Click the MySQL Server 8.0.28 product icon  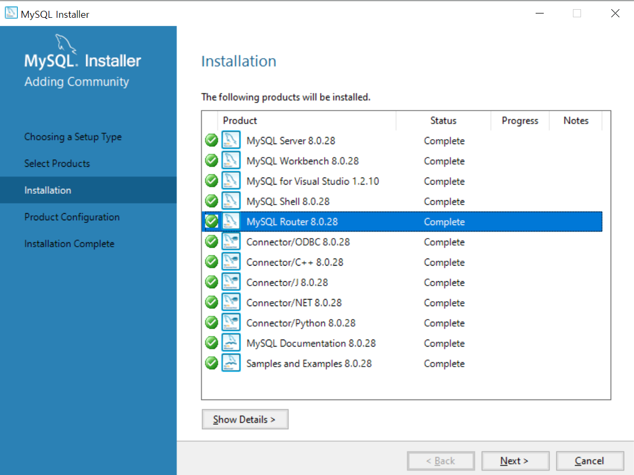tap(231, 140)
